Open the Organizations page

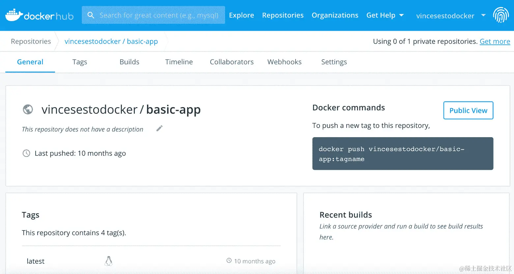335,15
